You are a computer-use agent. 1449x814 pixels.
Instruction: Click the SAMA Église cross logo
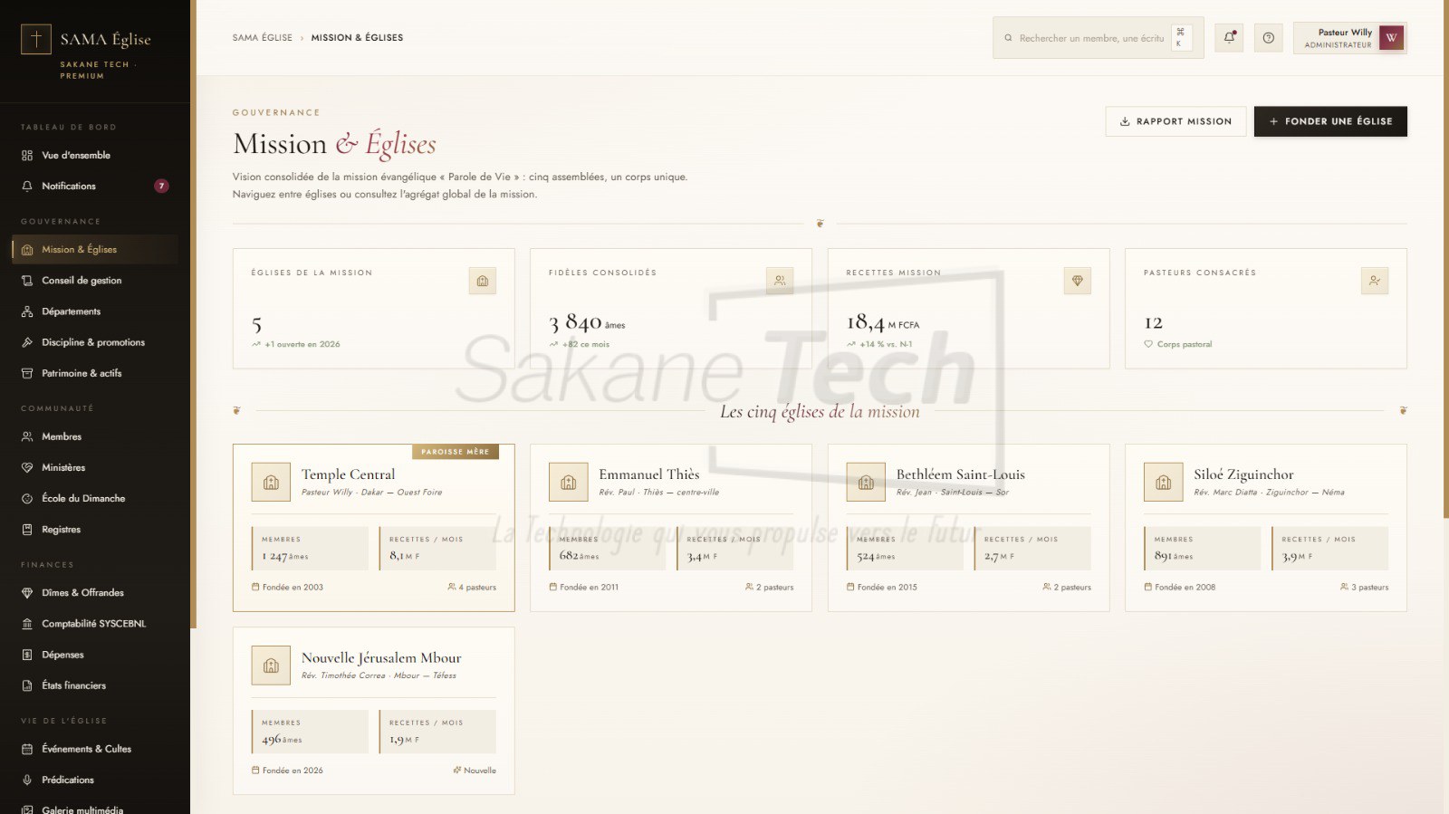36,39
